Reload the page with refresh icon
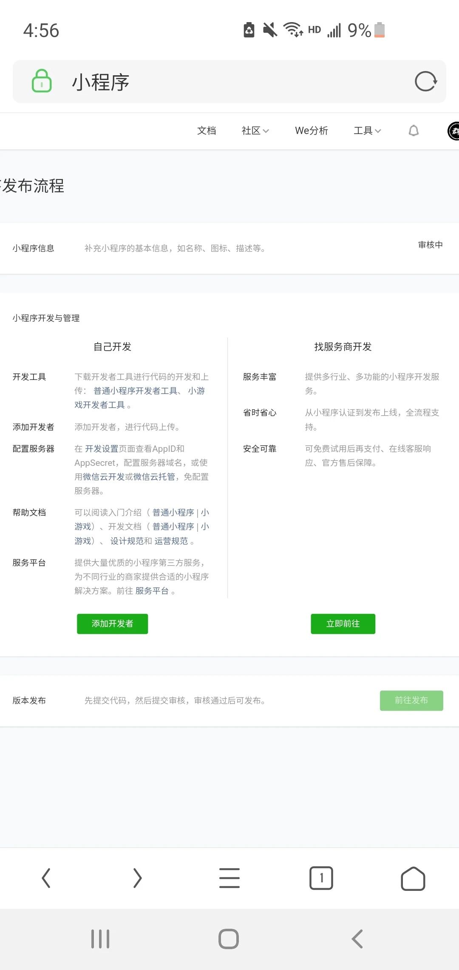The image size is (459, 970). pyautogui.click(x=425, y=81)
